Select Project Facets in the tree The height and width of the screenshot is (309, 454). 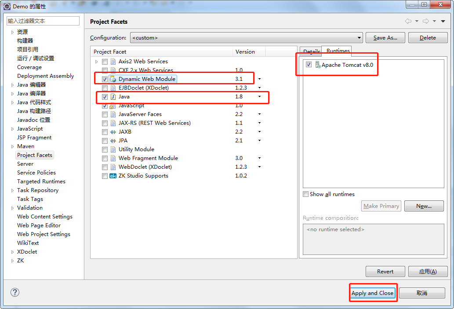[35, 155]
